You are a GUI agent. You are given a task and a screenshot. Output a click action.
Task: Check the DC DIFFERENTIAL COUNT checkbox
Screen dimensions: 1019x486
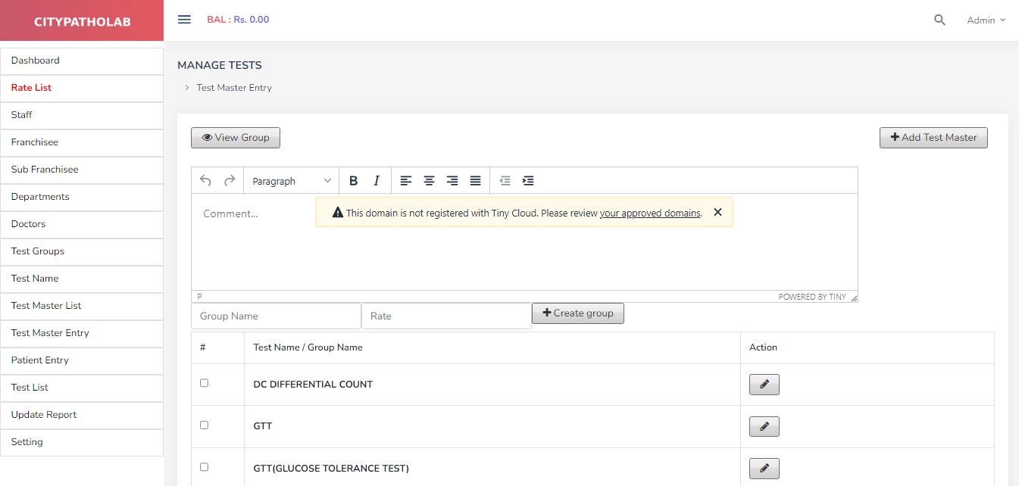pos(204,383)
